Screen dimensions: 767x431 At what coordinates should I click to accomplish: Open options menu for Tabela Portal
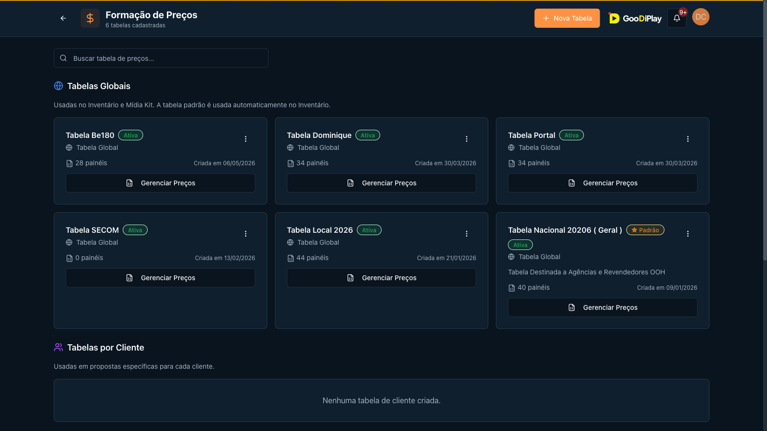[688, 139]
